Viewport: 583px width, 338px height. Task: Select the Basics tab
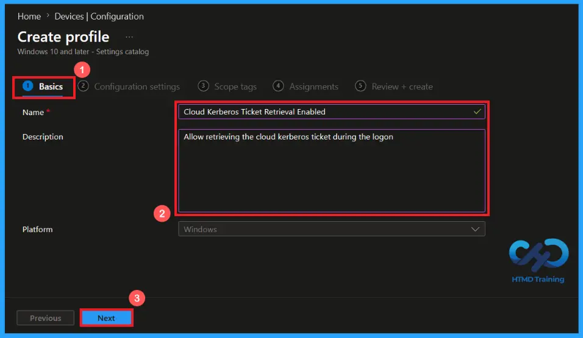click(43, 86)
